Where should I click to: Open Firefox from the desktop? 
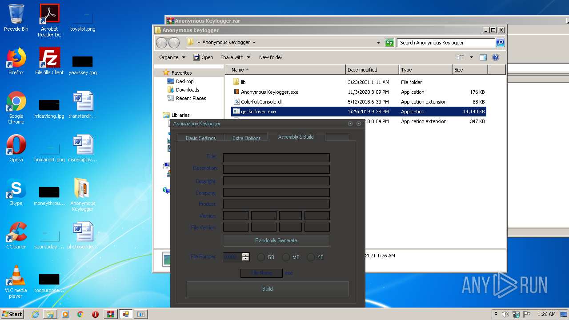click(16, 61)
